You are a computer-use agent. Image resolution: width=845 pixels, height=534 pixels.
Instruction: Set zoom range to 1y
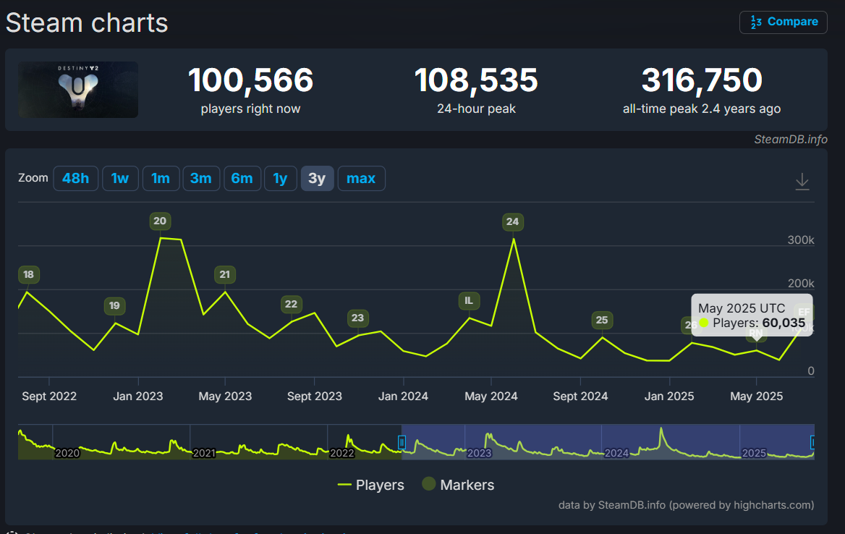click(x=280, y=178)
